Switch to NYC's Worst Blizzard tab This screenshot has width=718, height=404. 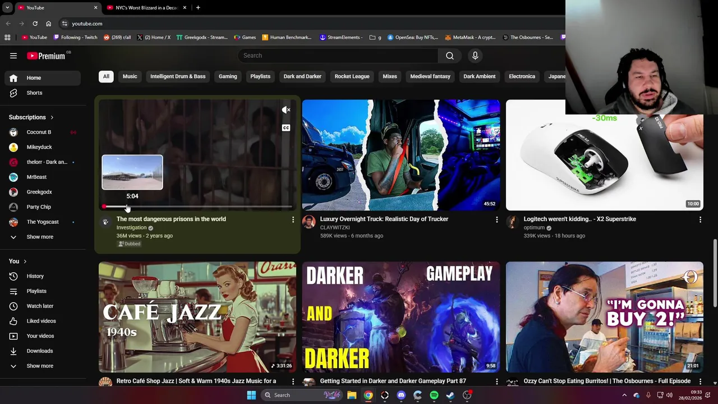tap(146, 8)
